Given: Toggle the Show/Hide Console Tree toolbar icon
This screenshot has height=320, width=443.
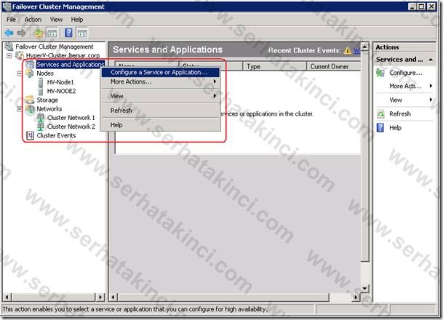Looking at the screenshot, I should (52, 33).
